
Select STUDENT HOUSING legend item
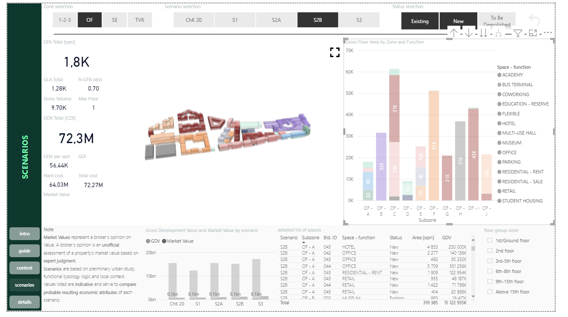click(x=520, y=201)
